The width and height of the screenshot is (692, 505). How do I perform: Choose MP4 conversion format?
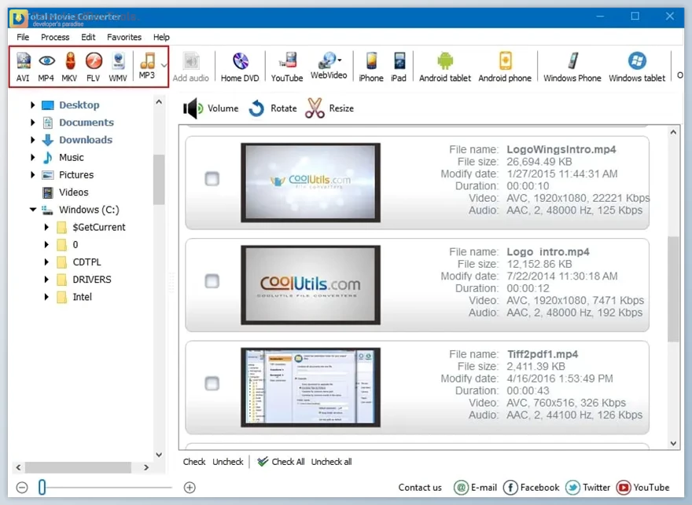pyautogui.click(x=46, y=67)
